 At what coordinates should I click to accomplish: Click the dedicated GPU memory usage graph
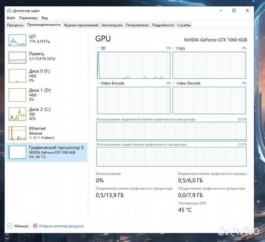[x=171, y=131]
